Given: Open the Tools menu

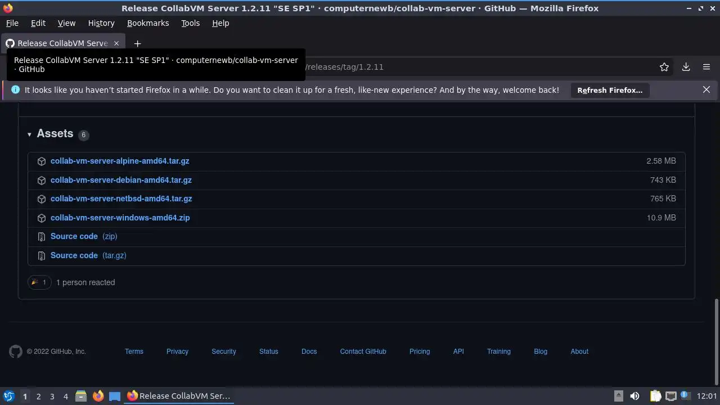Looking at the screenshot, I should pos(190,23).
